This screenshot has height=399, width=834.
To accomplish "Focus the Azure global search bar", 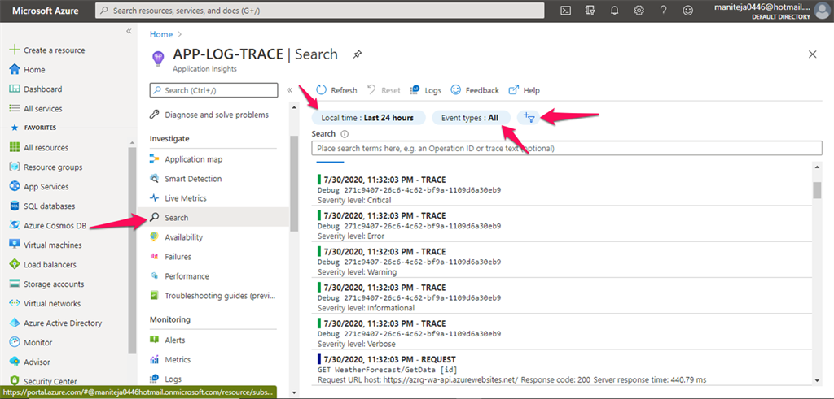I will [x=319, y=10].
